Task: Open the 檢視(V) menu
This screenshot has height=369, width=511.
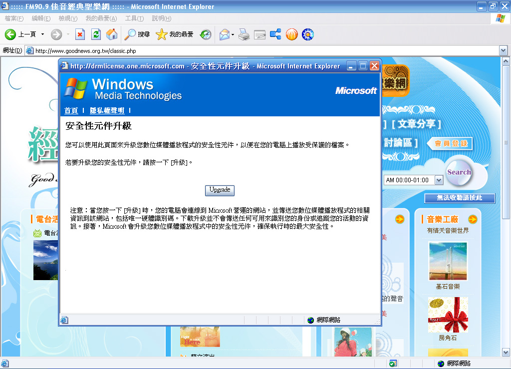Action: pyautogui.click(x=68, y=18)
